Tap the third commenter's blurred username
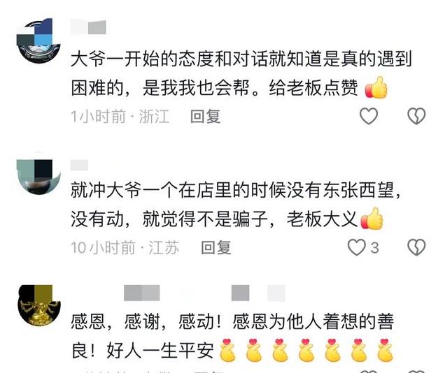445x373 pixels. click(204, 293)
